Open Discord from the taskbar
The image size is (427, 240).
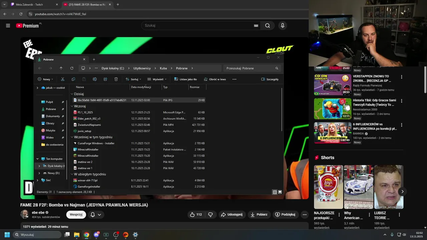point(96,235)
